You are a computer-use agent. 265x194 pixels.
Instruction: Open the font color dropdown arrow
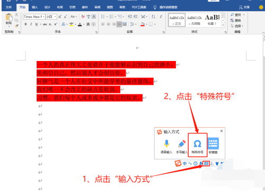click(x=84, y=24)
